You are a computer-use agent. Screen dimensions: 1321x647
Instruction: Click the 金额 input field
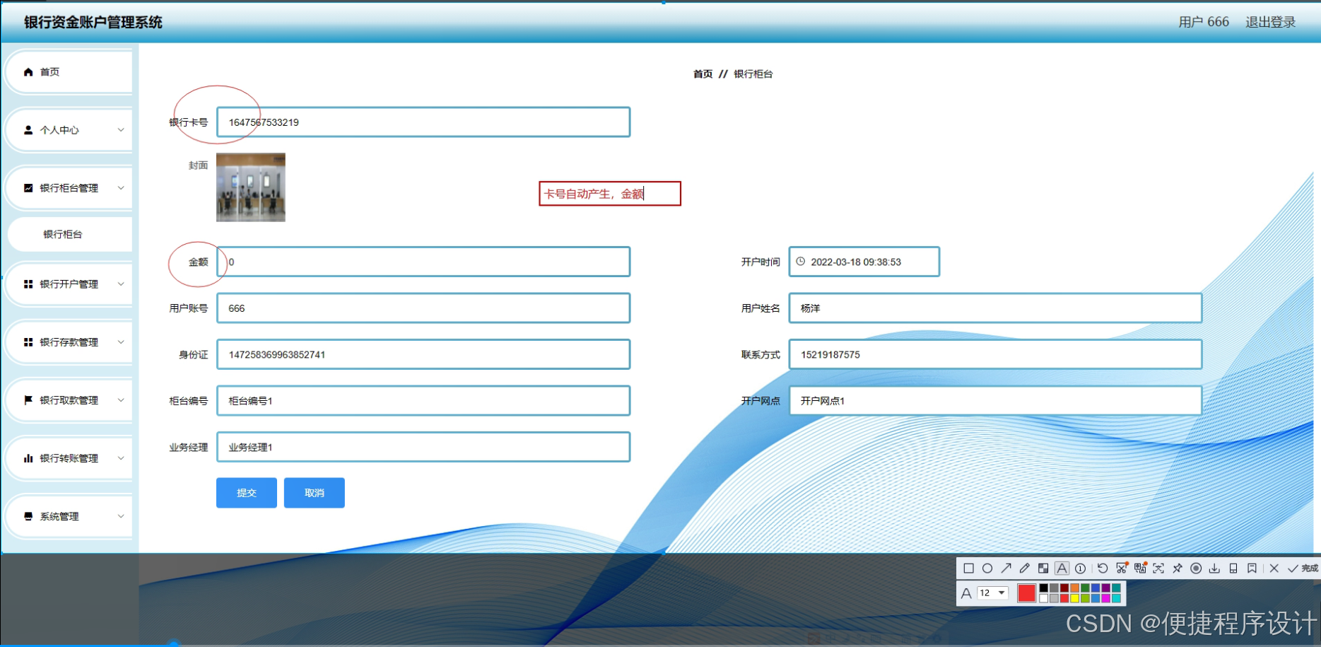(x=423, y=262)
